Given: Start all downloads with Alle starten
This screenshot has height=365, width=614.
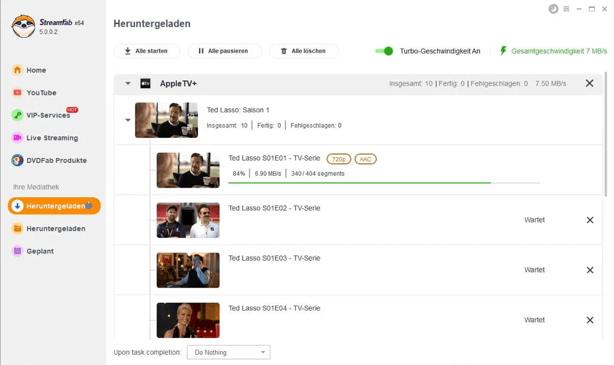Looking at the screenshot, I should click(147, 51).
